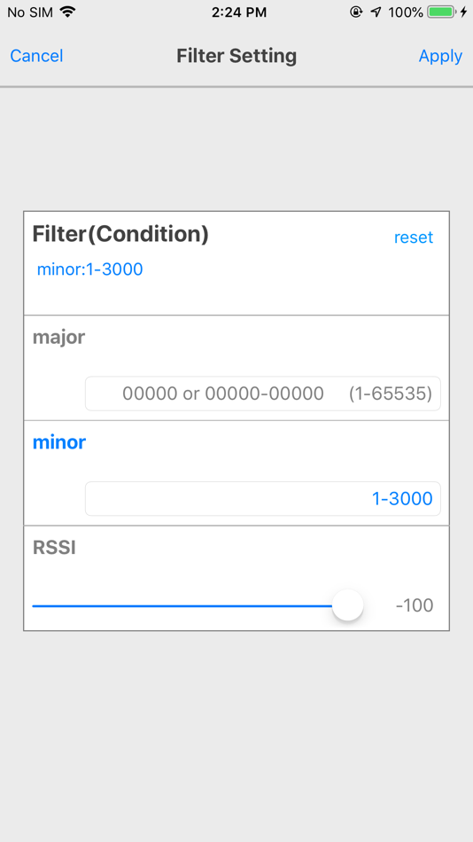Tap the charging bolt icon

[463, 12]
